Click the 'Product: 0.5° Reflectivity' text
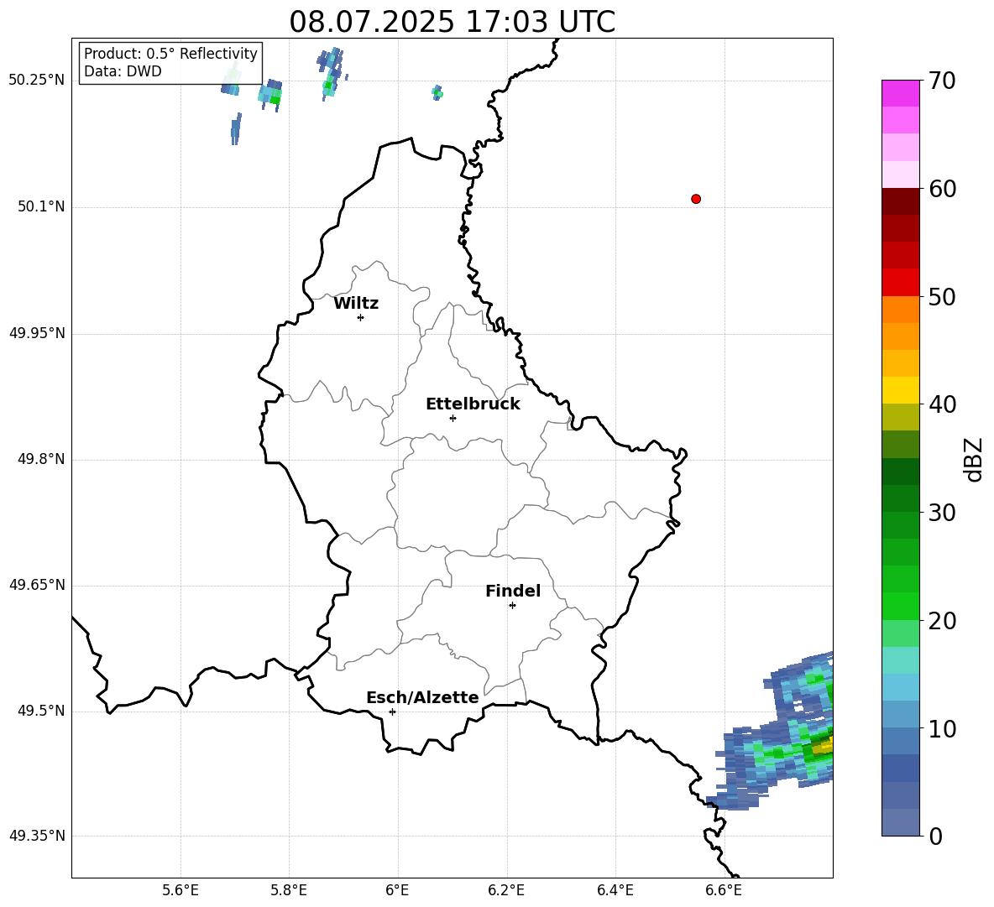 coord(170,54)
